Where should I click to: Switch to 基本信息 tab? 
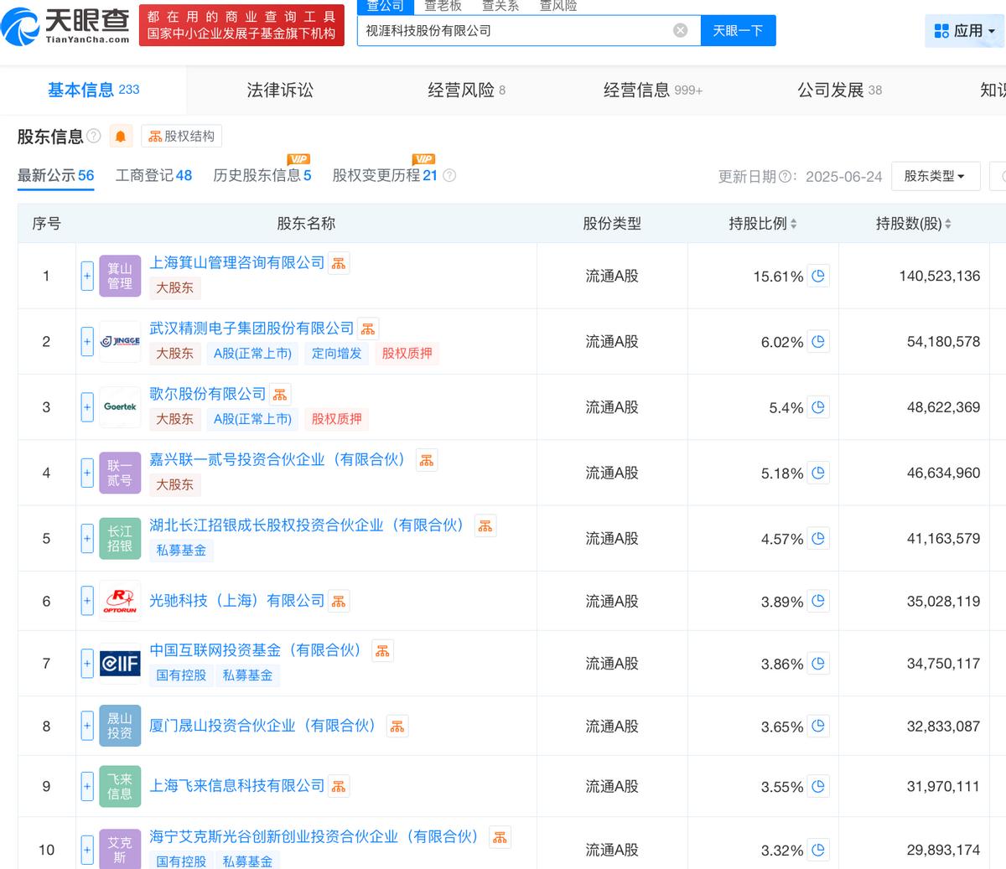[93, 90]
